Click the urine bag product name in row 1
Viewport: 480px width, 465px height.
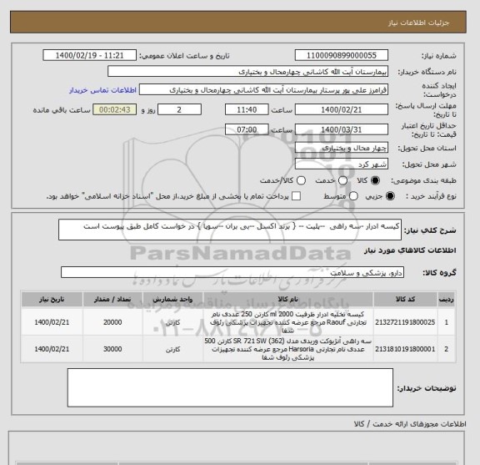[288, 322]
